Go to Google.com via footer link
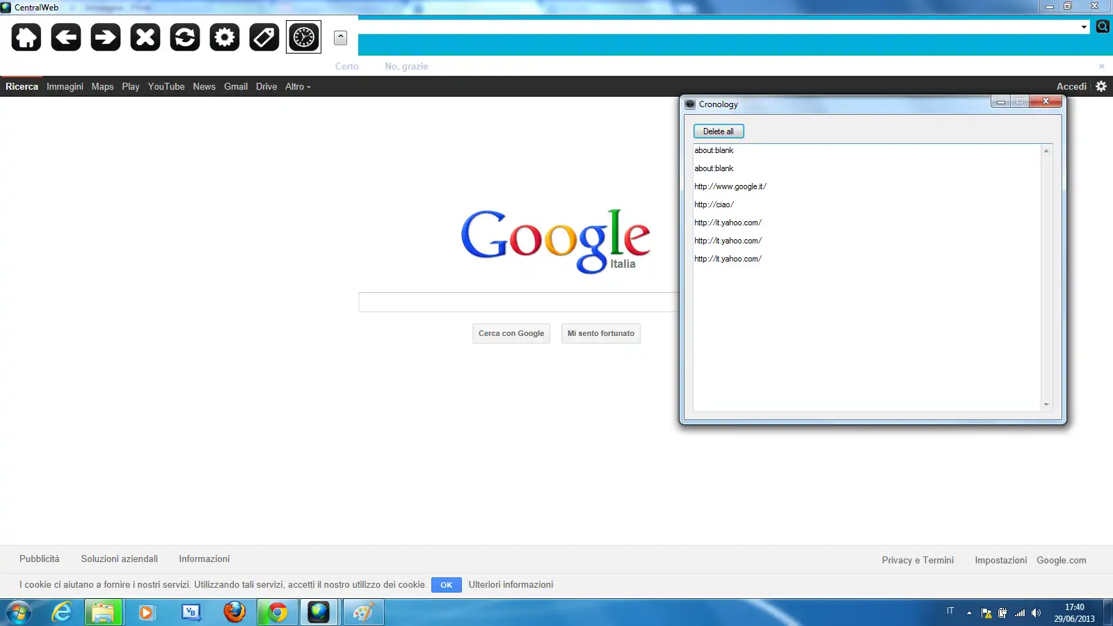Viewport: 1113px width, 626px height. point(1062,560)
